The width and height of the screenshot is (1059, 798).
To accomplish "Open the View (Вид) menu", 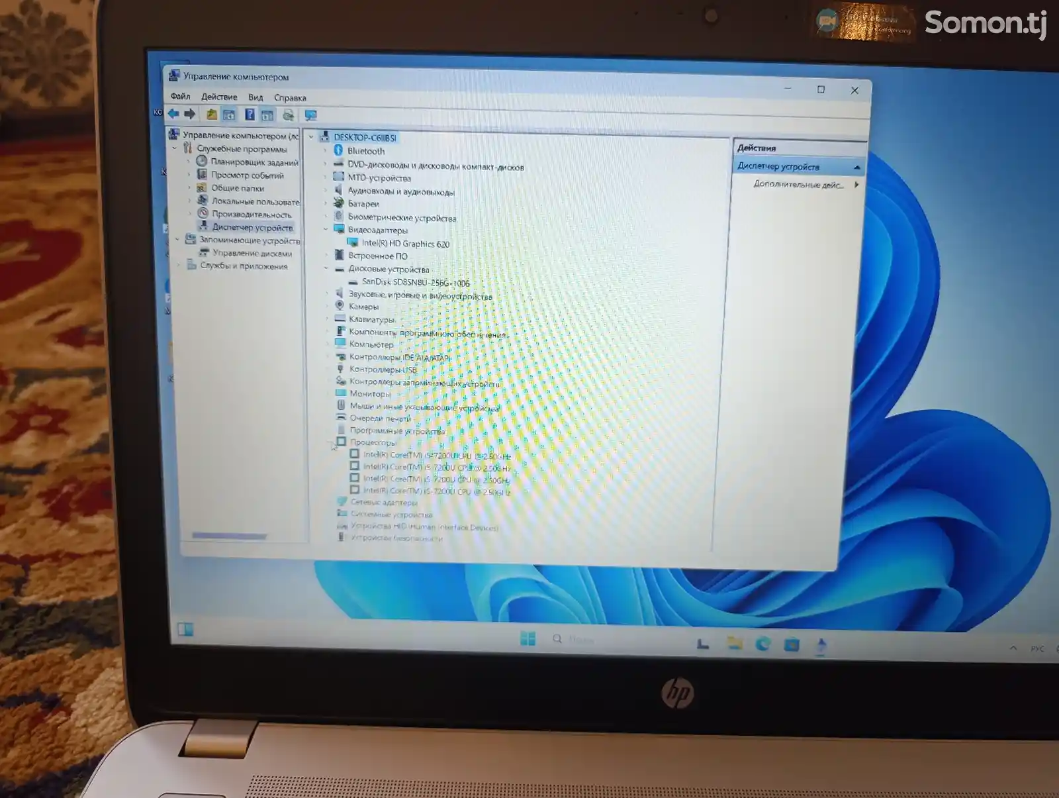I will 255,97.
